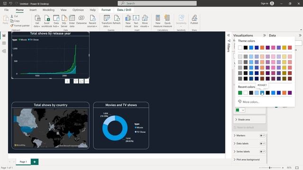This screenshot has height=170, width=303.
Task: Open Dataverse connector
Action: click(81, 20)
